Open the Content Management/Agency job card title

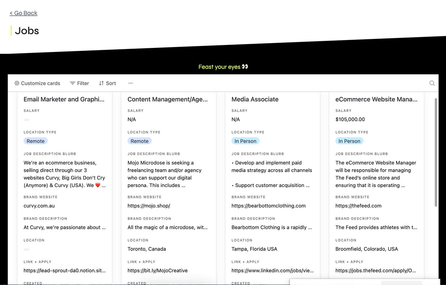tap(168, 99)
